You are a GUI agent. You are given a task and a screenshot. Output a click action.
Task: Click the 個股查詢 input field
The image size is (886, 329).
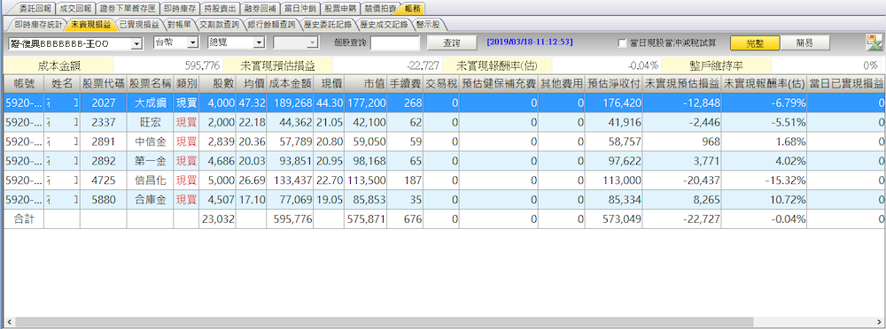pos(394,43)
